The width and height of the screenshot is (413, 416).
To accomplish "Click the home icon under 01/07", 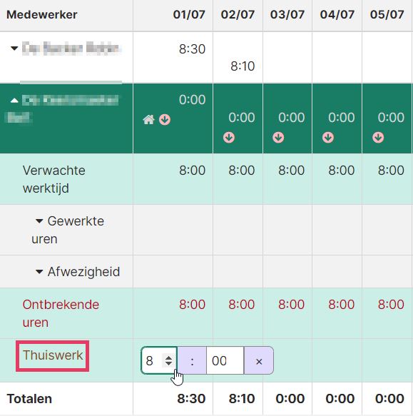I will (148, 120).
